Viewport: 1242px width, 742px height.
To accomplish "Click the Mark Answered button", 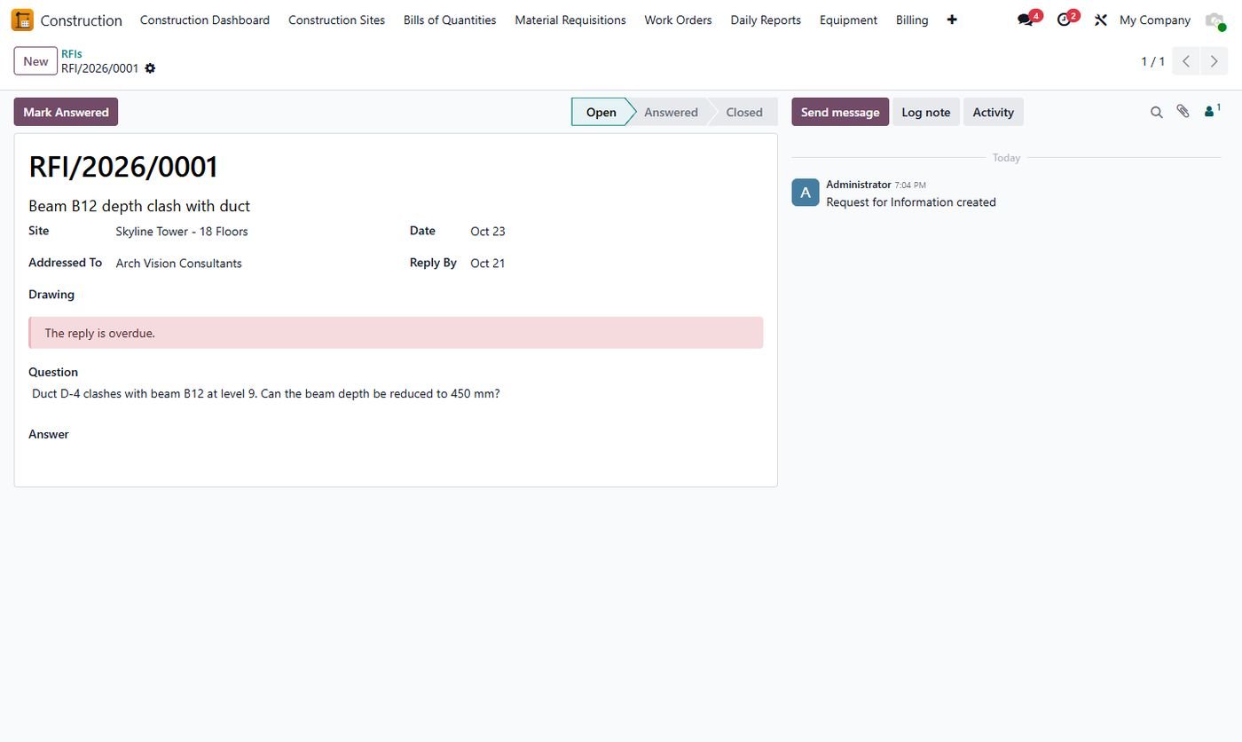I will tap(66, 112).
